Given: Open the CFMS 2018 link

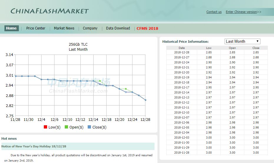Looking at the screenshot, I should pos(147,29).
